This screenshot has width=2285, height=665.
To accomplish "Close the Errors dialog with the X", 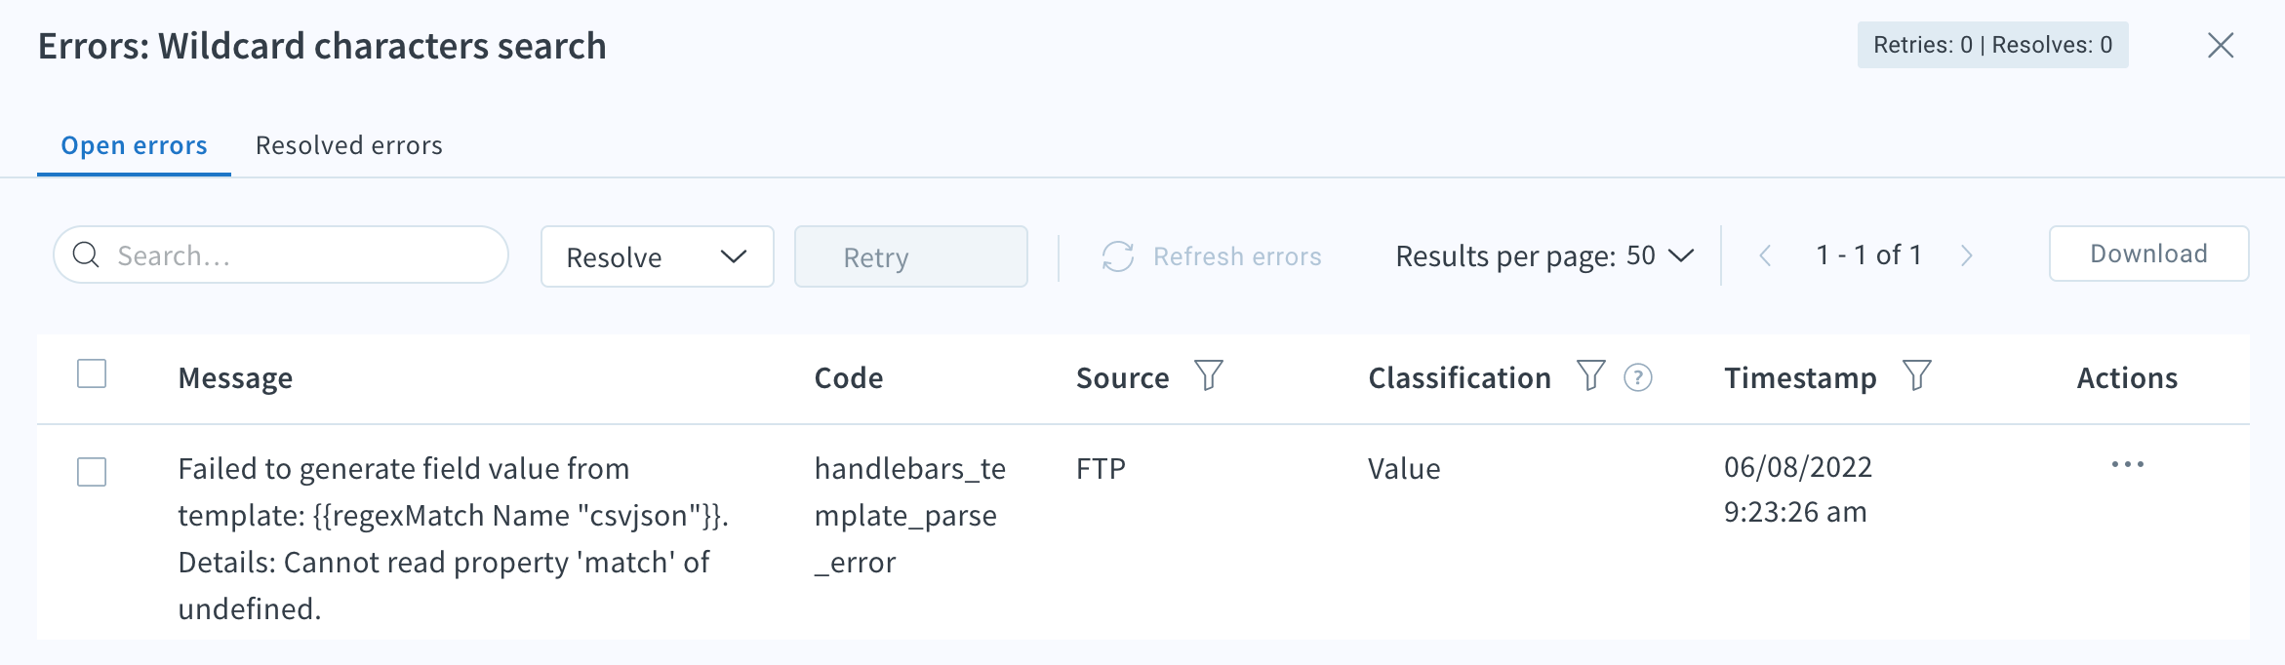I will click(x=2221, y=45).
